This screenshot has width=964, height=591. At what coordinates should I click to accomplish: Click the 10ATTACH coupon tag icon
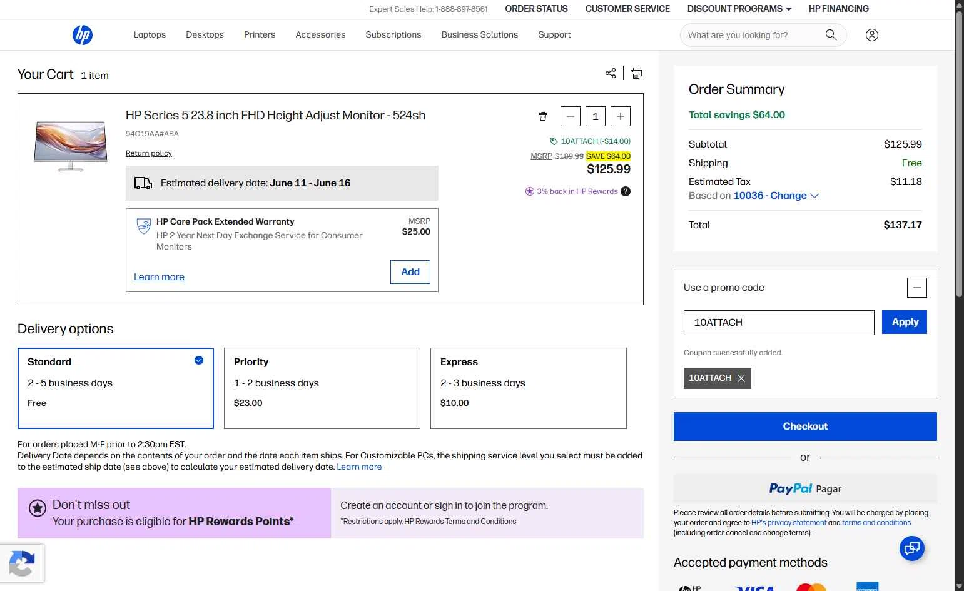point(554,141)
